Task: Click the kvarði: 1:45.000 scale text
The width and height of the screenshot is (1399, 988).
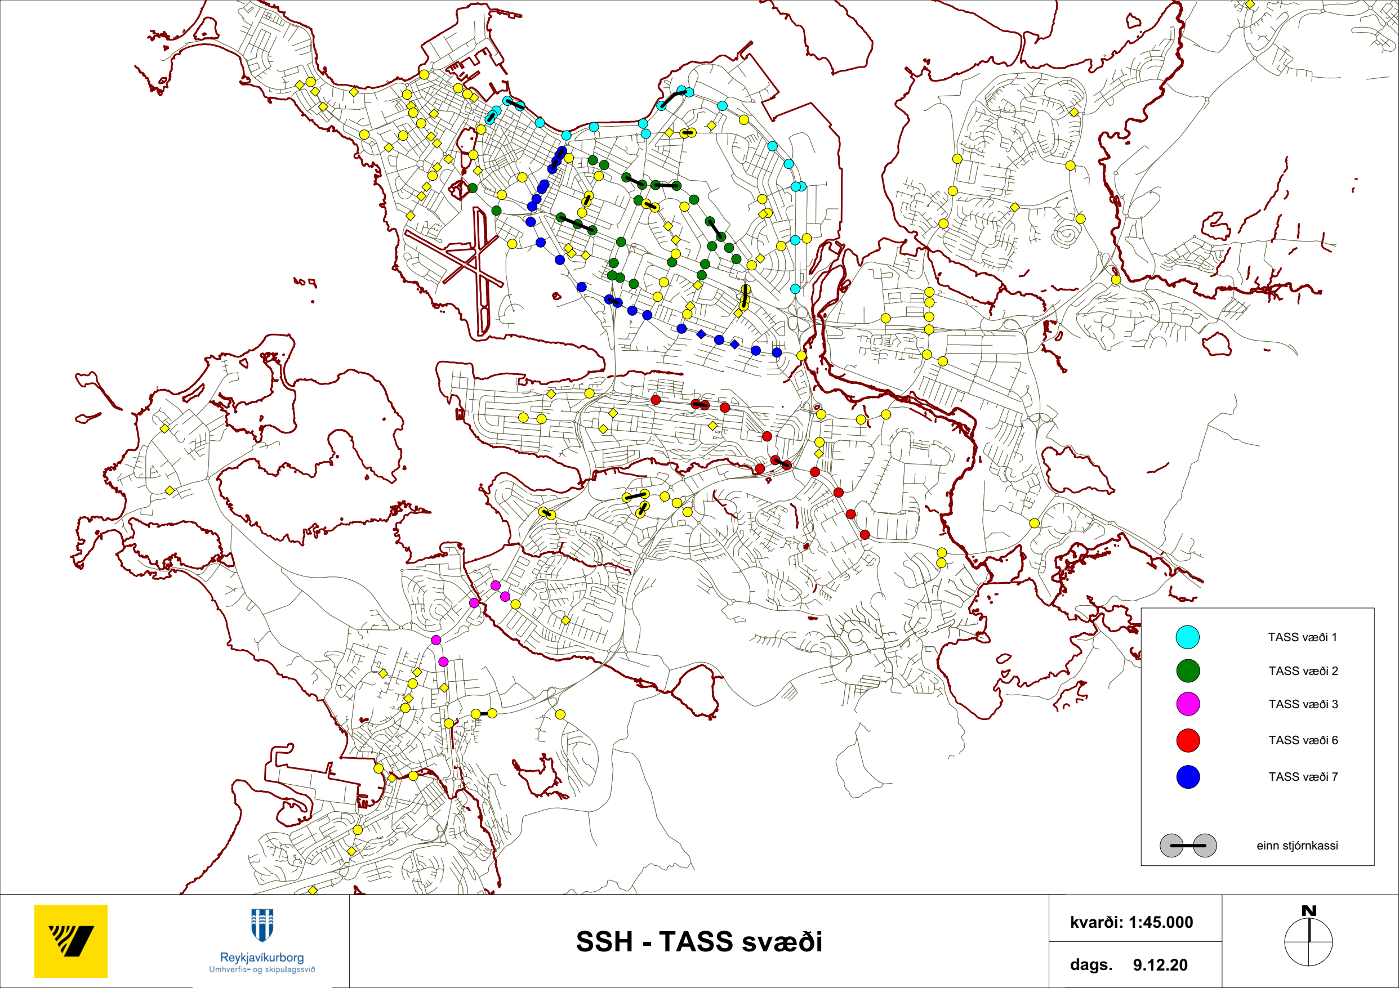Action: pos(1131,922)
